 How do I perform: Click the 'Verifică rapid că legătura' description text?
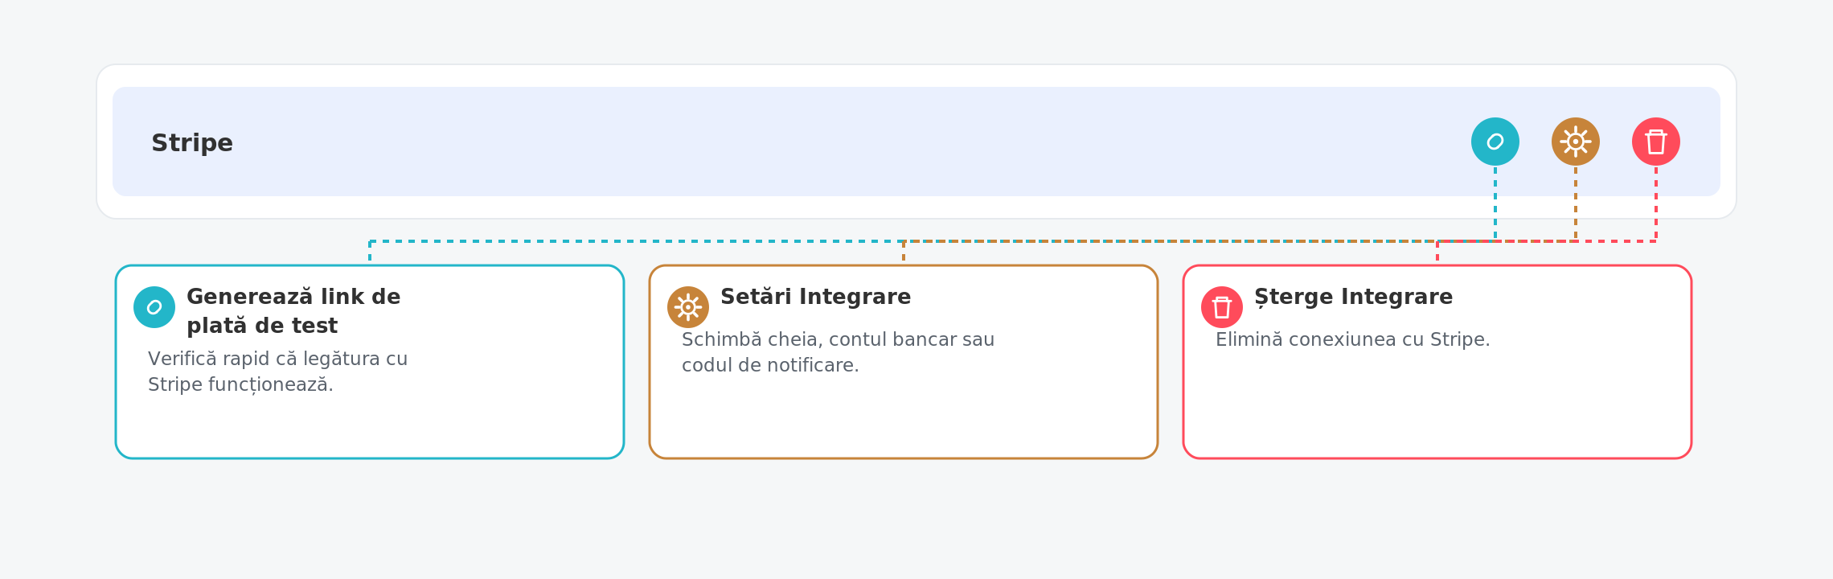pos(277,372)
